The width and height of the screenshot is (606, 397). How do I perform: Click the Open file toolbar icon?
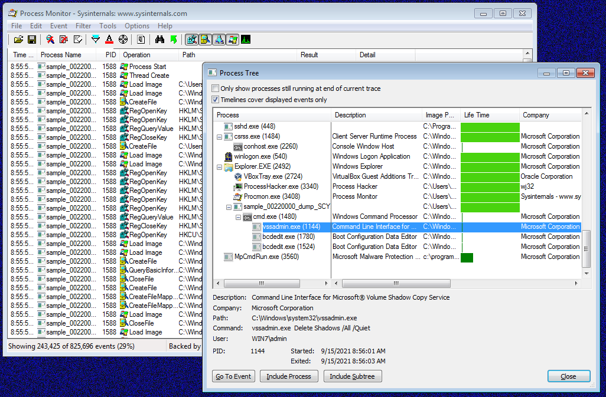18,40
